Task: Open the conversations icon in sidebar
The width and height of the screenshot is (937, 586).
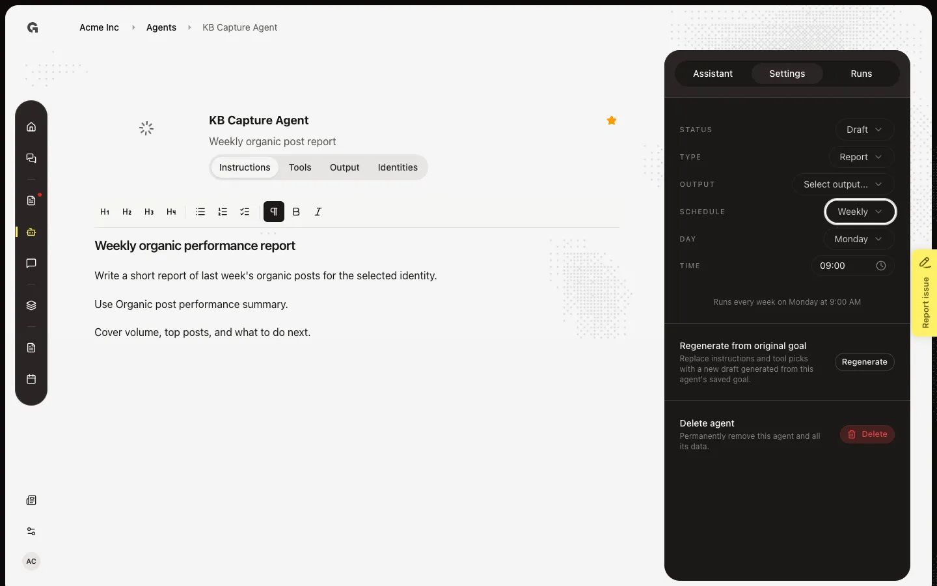Action: click(31, 158)
